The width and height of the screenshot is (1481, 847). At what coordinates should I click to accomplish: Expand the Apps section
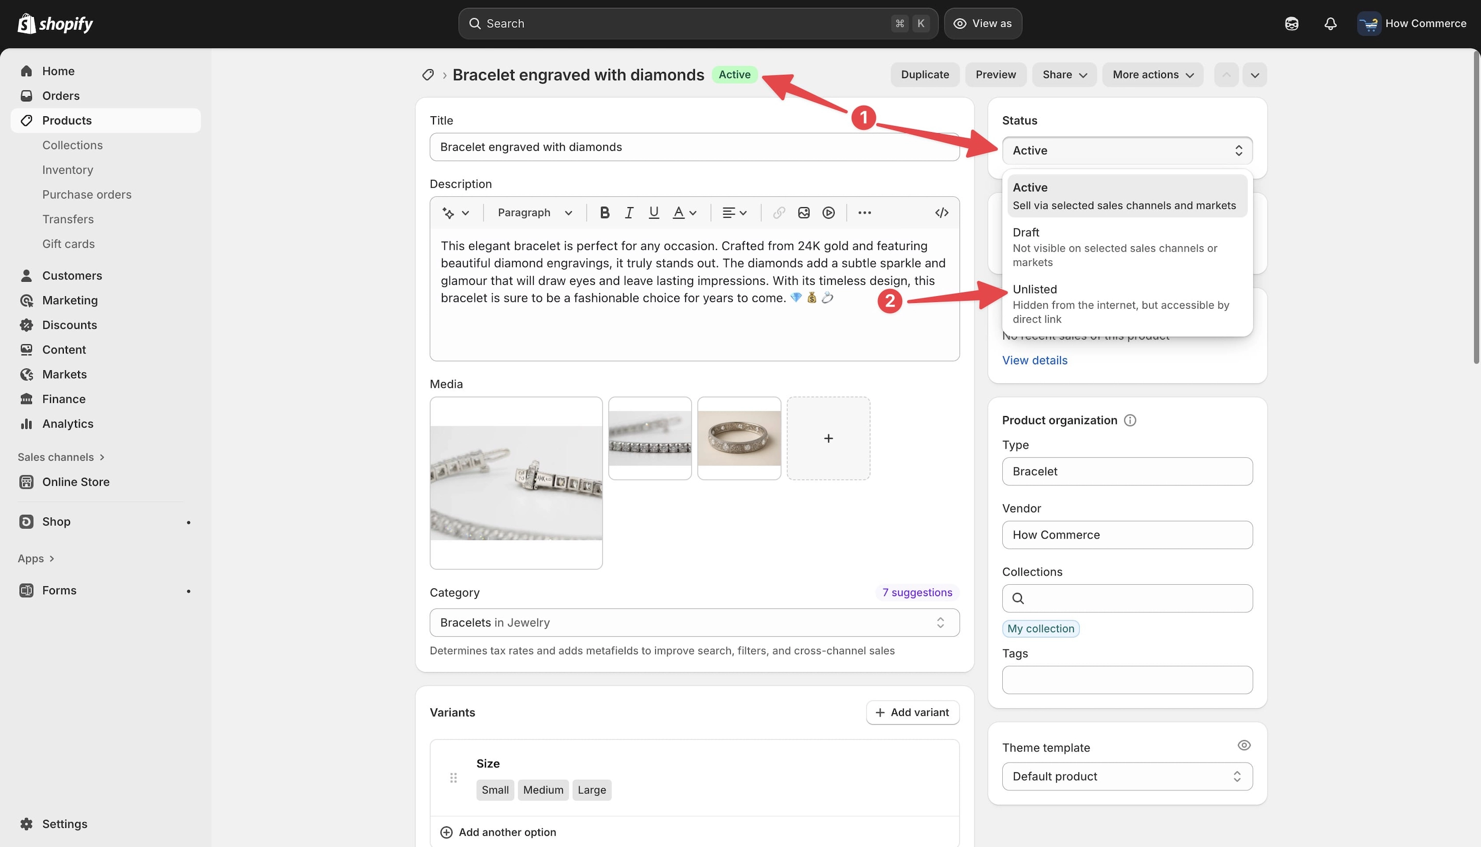coord(36,558)
